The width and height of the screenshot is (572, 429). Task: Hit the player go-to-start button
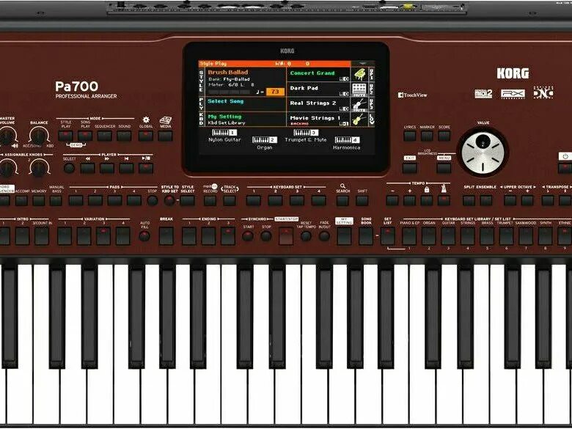126,168
